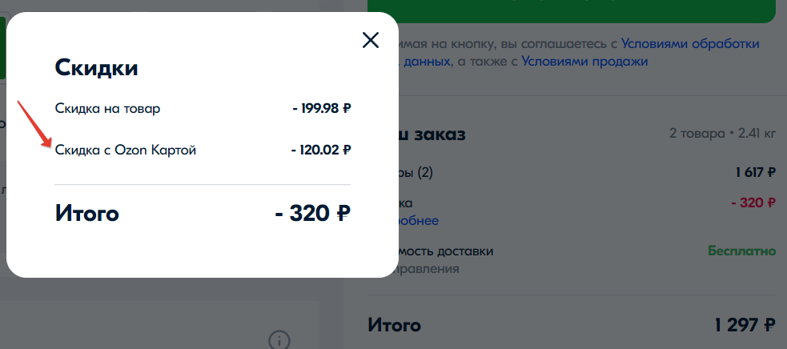Click the данных link in agreement text
Image resolution: width=787 pixels, height=349 pixels.
click(x=427, y=61)
